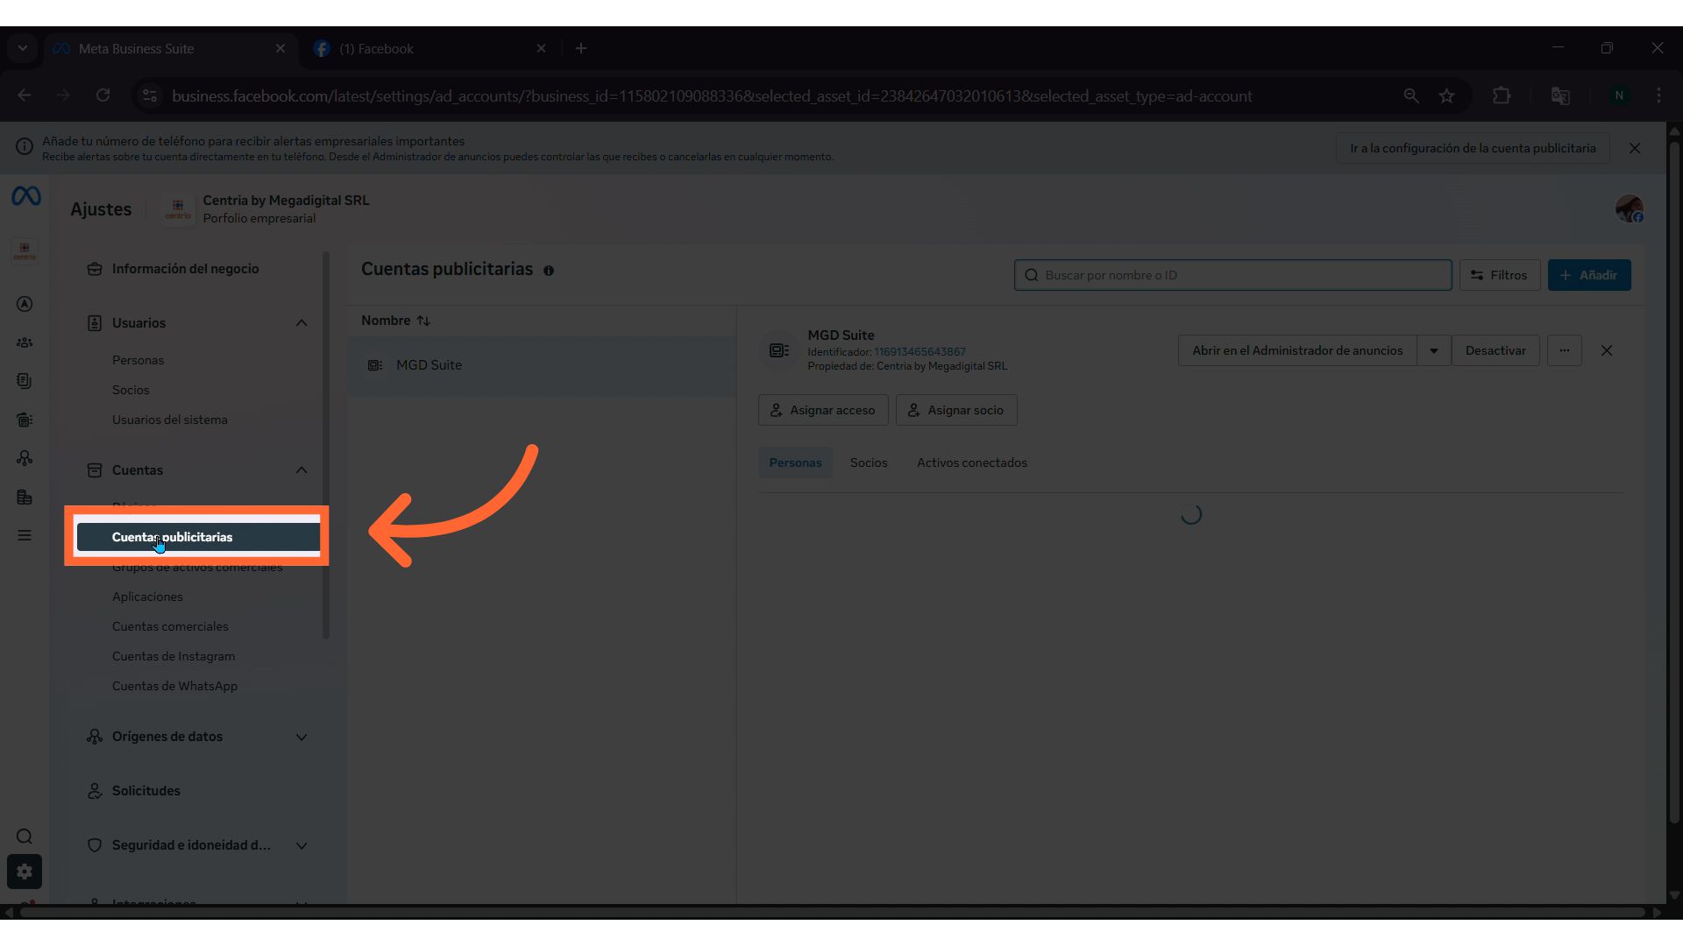This screenshot has width=1683, height=946.
Task: Go back in browser history
Action: click(x=25, y=95)
